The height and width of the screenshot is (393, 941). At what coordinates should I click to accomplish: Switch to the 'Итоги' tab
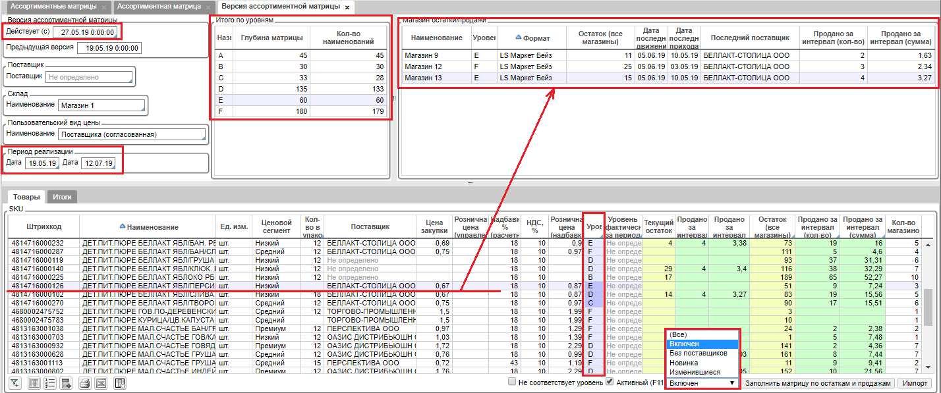pyautogui.click(x=63, y=197)
